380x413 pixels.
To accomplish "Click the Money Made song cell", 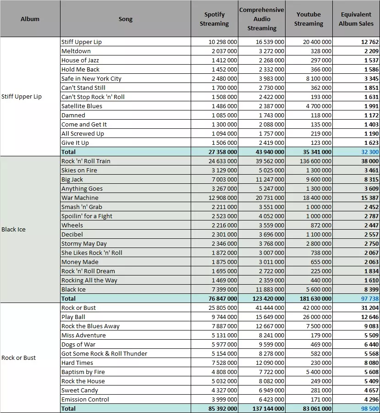I will (x=125, y=262).
